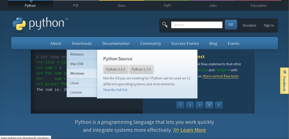Open the View the full list link

(x=115, y=90)
